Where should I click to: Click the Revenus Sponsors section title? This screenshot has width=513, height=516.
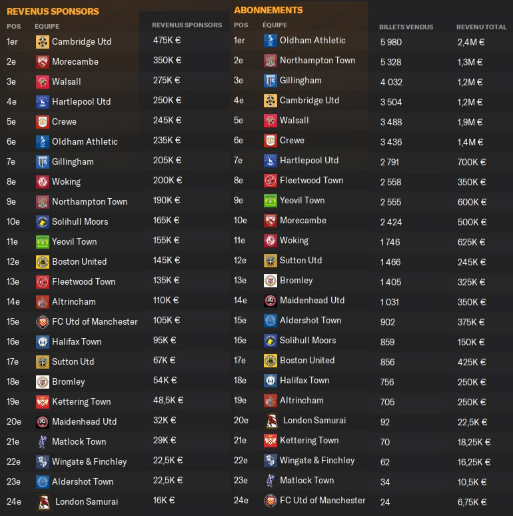tap(53, 11)
